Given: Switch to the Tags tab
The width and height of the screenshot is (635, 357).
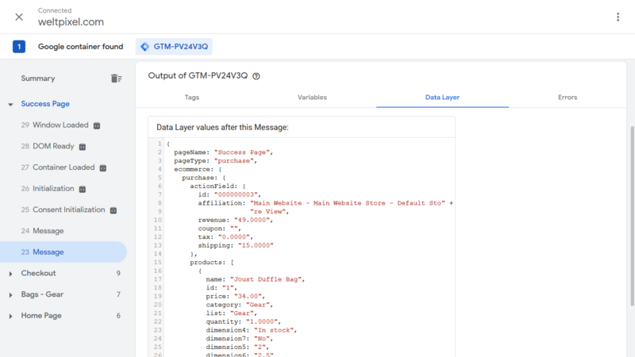Looking at the screenshot, I should pyautogui.click(x=192, y=97).
